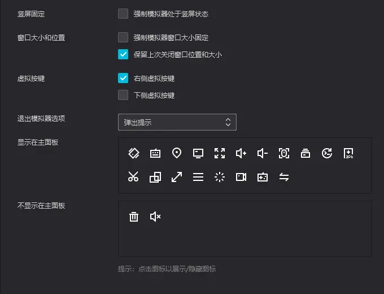Check 强制模拟器窗口大小固定 box
384x294 pixels.
coord(123,37)
